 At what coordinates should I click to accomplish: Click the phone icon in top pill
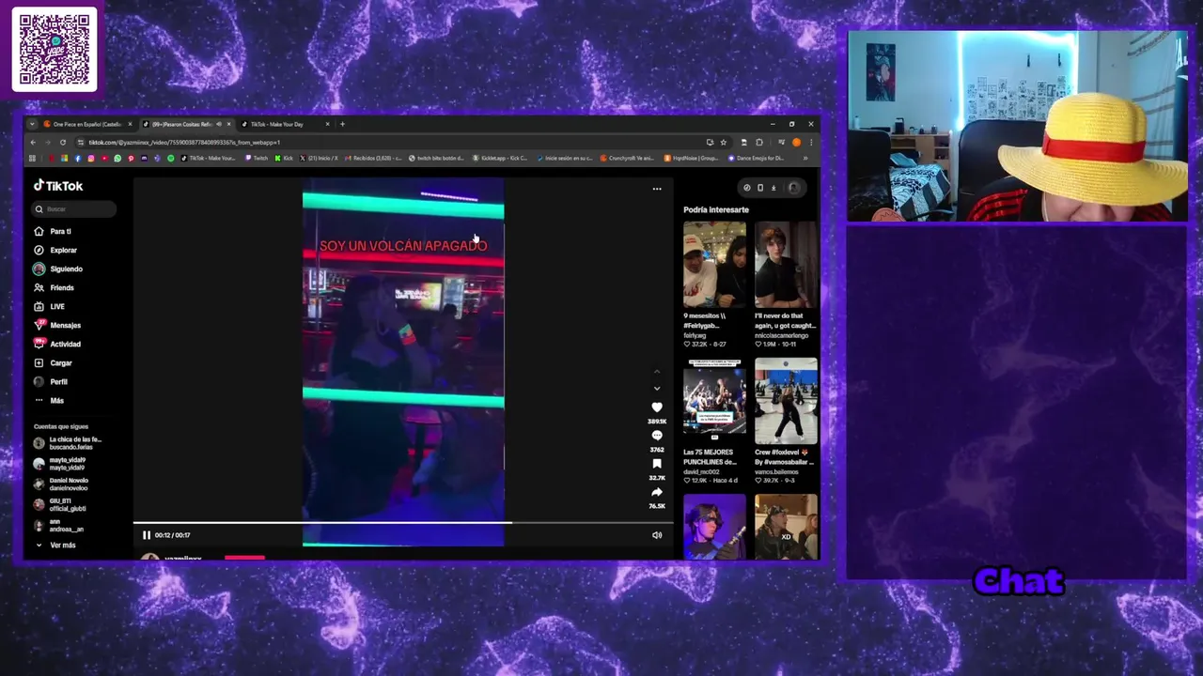760,188
